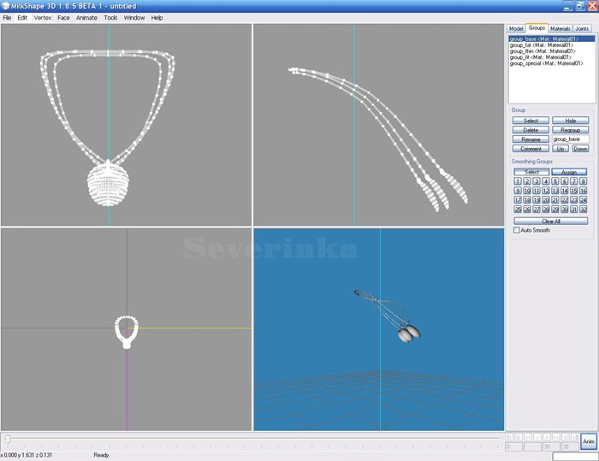This screenshot has height=461, width=599.
Task: Select smoothing group number 8
Action: tap(584, 181)
